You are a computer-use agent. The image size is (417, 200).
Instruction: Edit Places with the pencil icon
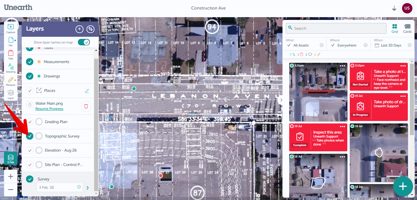[87, 91]
